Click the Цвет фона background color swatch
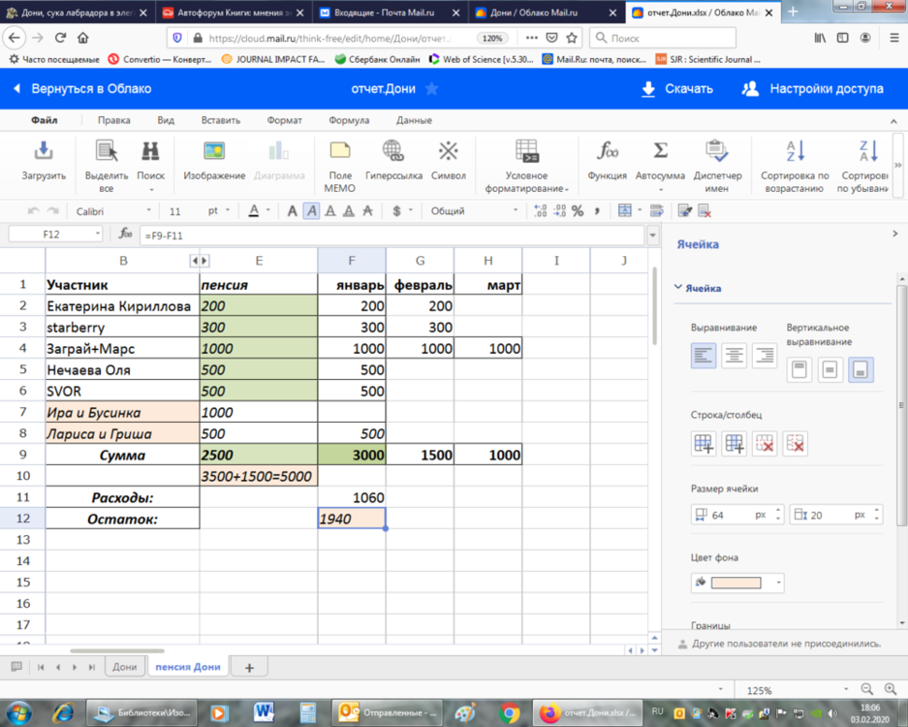 (x=736, y=583)
